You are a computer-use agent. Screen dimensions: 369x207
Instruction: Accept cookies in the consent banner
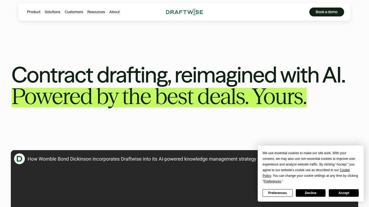[x=344, y=193]
